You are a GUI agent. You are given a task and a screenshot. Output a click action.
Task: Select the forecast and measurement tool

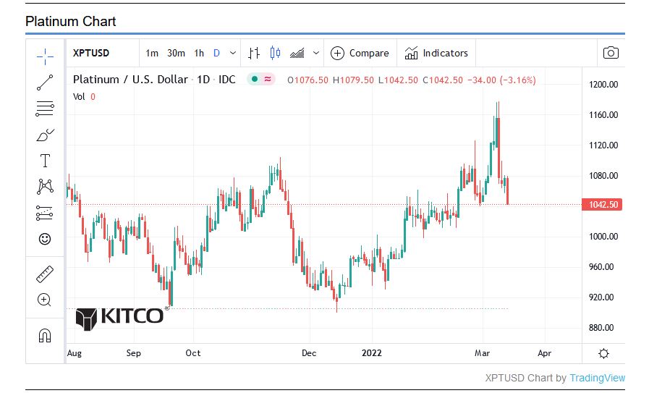point(45,213)
